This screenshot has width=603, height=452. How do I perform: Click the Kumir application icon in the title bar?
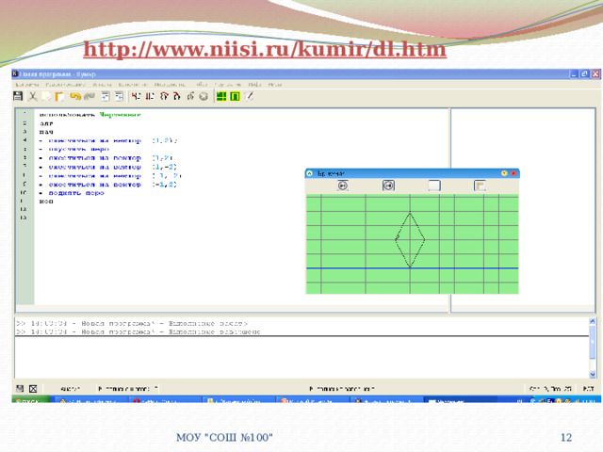15,73
